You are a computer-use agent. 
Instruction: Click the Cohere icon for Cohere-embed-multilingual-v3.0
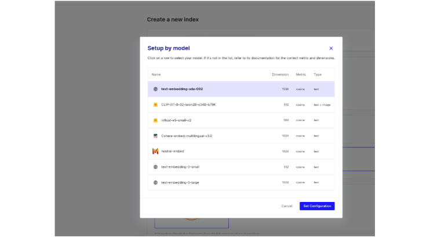coord(155,136)
